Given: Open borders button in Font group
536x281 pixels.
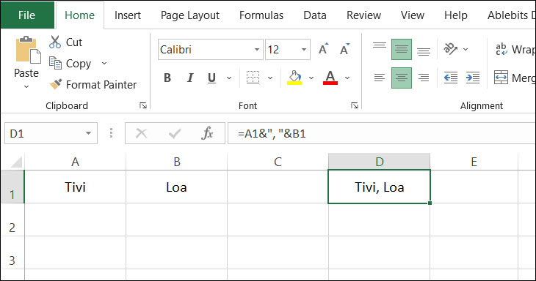Looking at the screenshot, I should click(x=253, y=78).
